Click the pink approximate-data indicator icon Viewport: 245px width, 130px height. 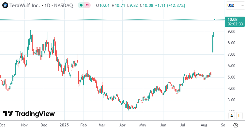click(x=87, y=6)
